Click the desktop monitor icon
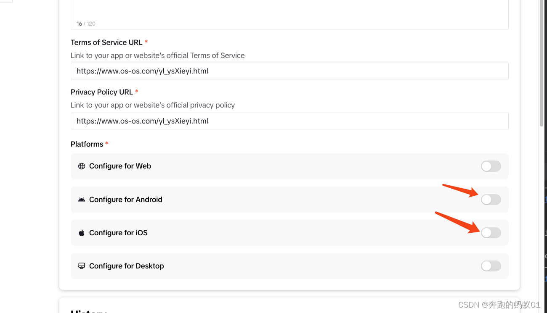 pos(82,266)
